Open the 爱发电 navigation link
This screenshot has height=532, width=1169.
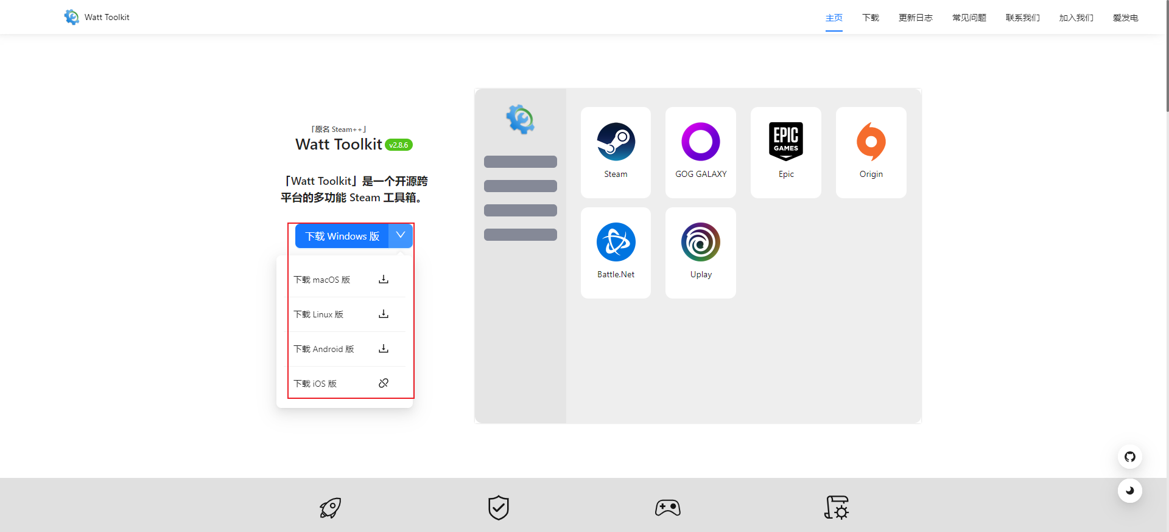point(1126,18)
